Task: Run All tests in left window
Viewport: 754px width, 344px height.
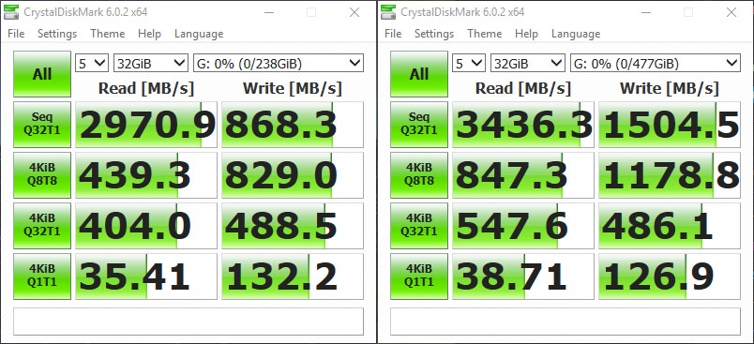Action: pyautogui.click(x=42, y=74)
